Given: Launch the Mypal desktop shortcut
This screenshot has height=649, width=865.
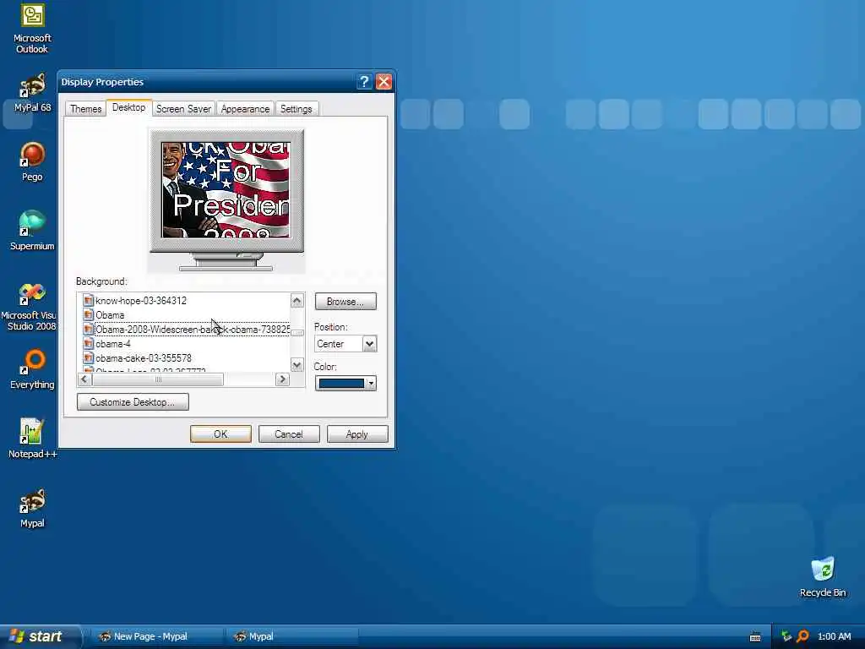Looking at the screenshot, I should [32, 508].
